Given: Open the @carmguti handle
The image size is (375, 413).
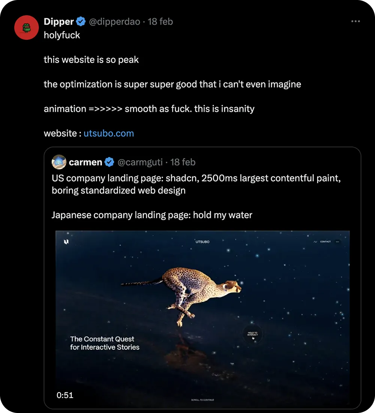Looking at the screenshot, I should click(x=140, y=162).
